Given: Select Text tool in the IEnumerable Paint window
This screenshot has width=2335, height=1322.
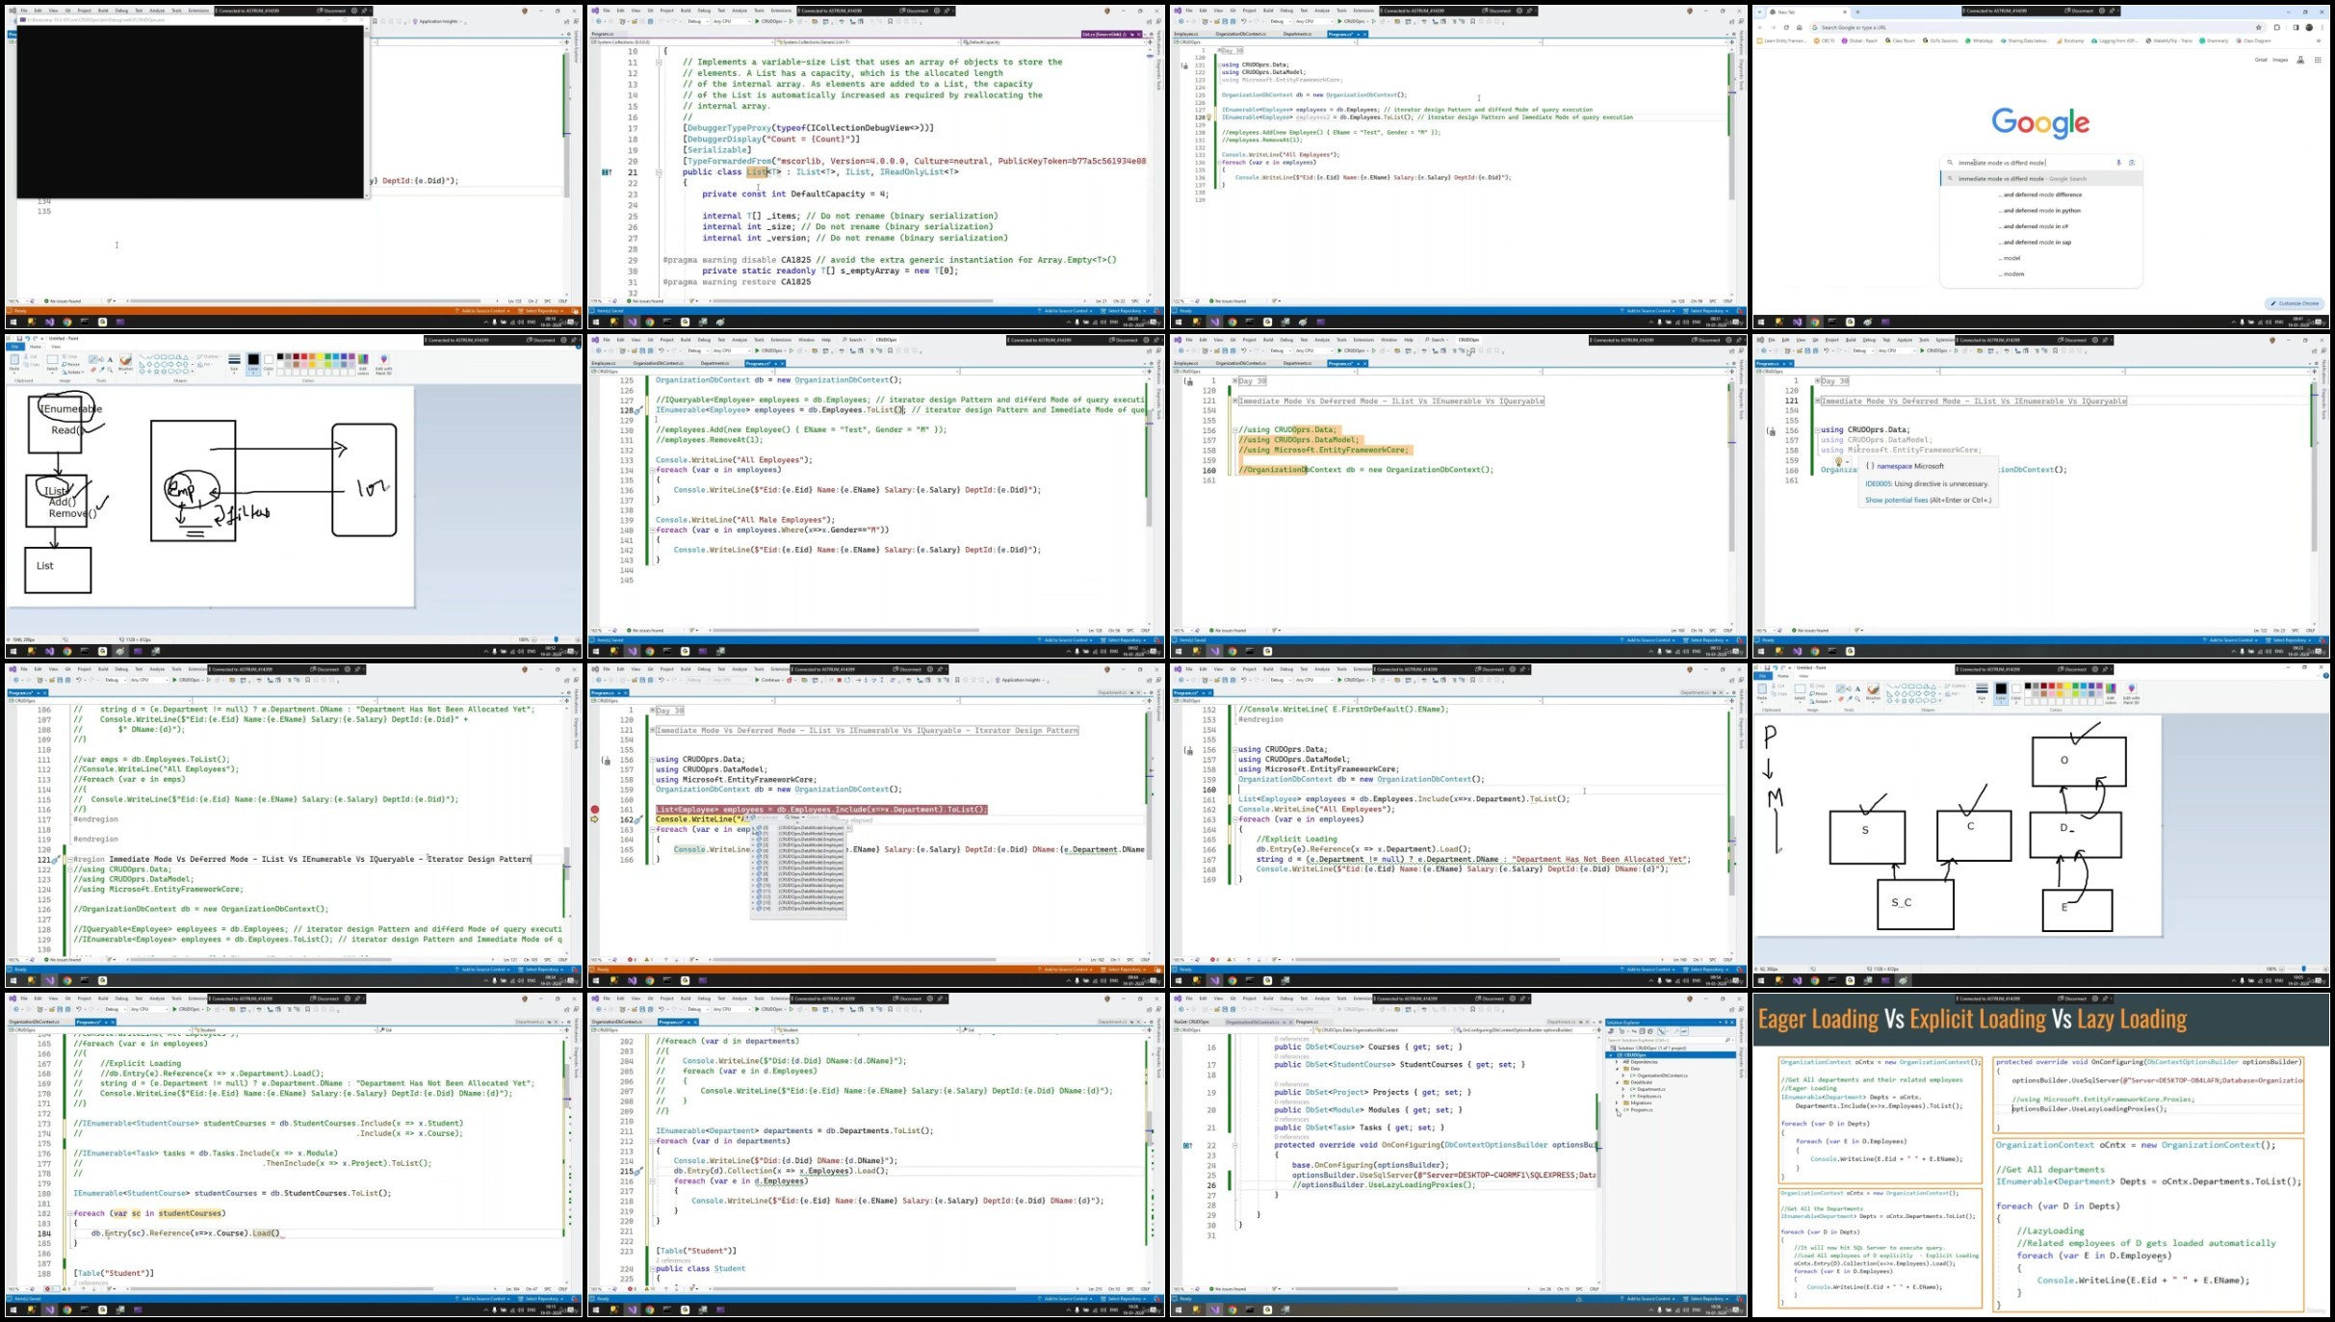Looking at the screenshot, I should coord(110,359).
